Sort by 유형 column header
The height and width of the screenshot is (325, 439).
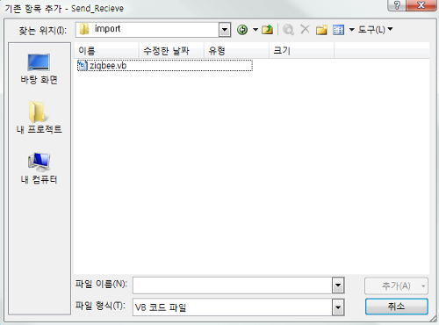pos(236,51)
